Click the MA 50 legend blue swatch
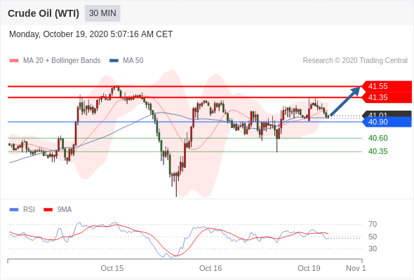The width and height of the screenshot is (414, 280). (114, 61)
